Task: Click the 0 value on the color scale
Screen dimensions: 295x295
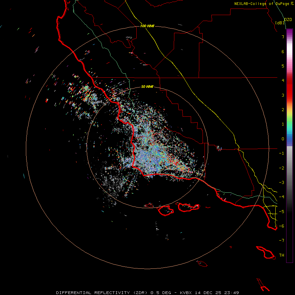Action: [283, 139]
